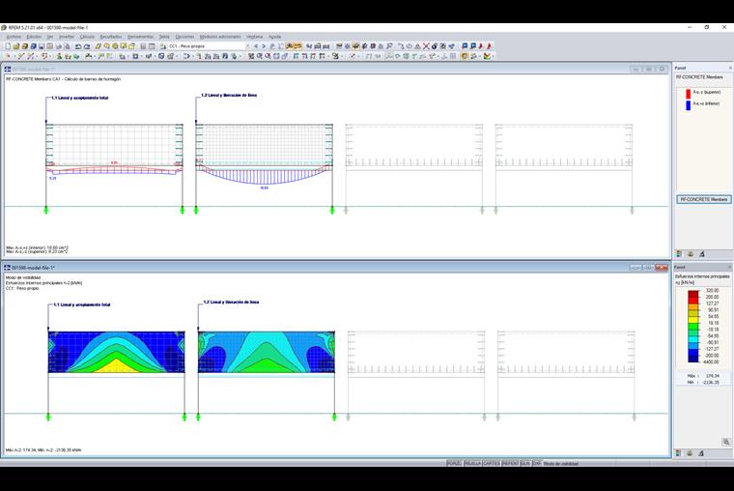Viewport: 734px width, 491px height.
Task: Open the Ventana menu
Action: [x=255, y=37]
